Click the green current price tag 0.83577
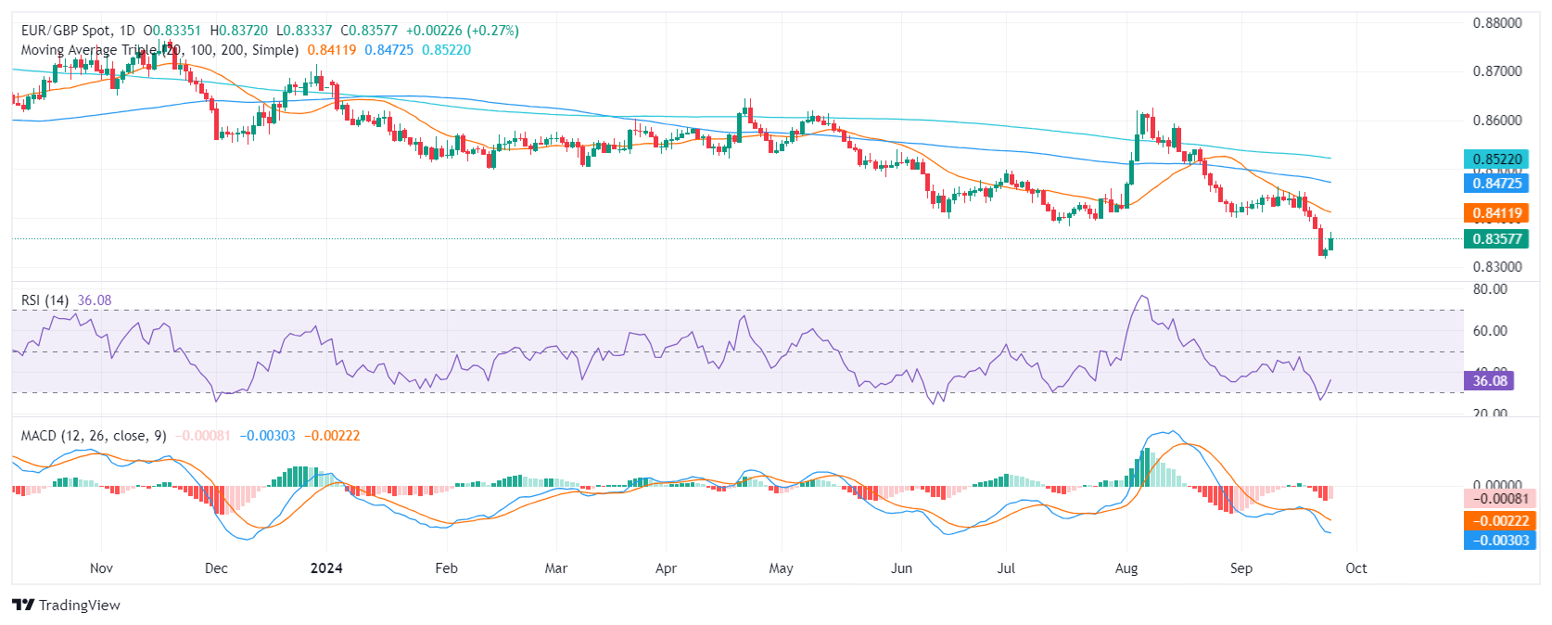The image size is (1552, 625). click(1497, 239)
